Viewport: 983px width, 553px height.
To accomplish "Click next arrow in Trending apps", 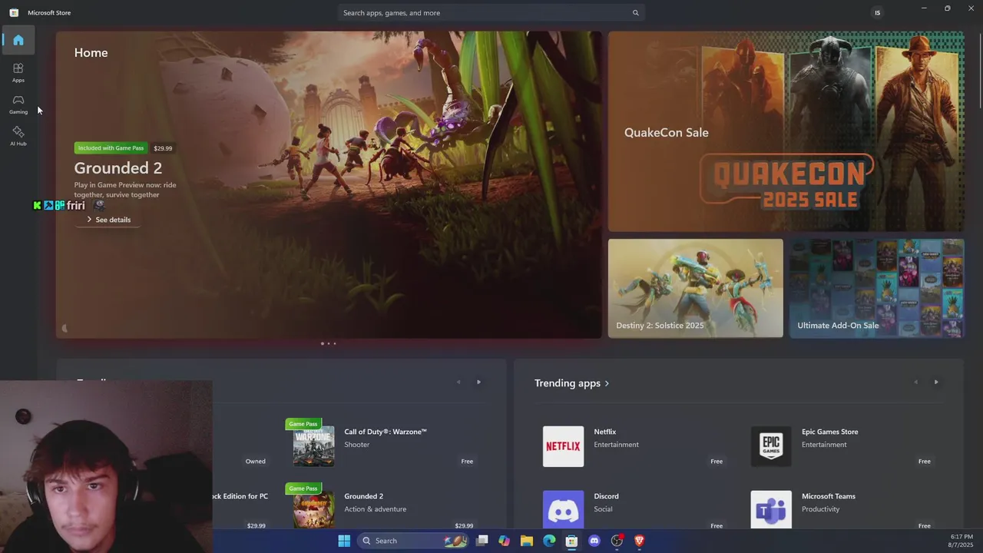I will (935, 382).
